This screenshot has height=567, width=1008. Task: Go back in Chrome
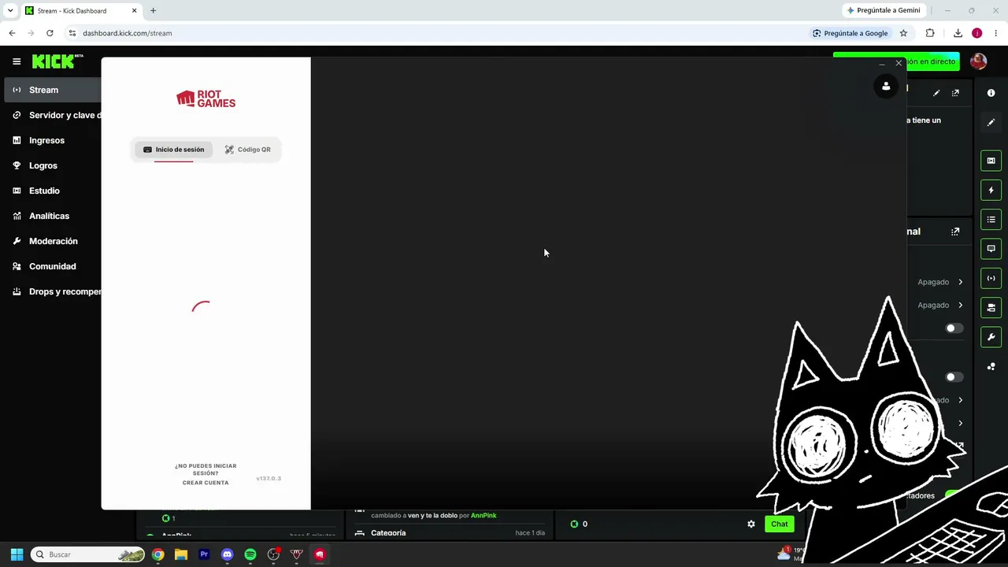coord(12,33)
